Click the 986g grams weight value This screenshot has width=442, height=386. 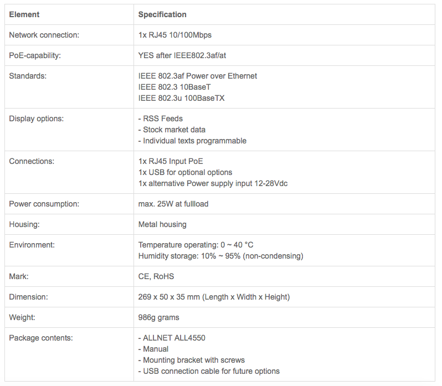pyautogui.click(x=159, y=317)
